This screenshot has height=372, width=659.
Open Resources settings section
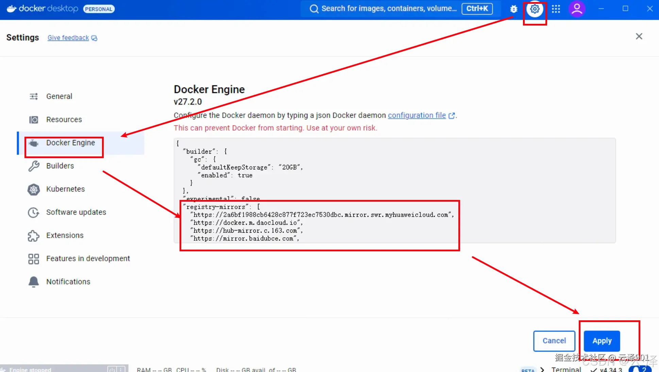tap(64, 120)
